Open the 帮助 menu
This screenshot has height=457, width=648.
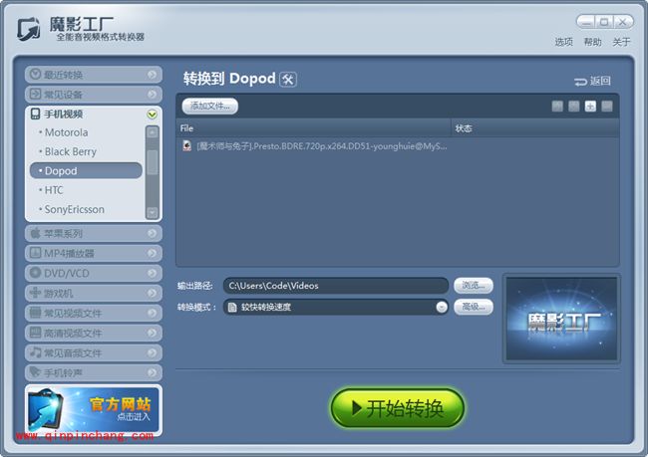(592, 42)
